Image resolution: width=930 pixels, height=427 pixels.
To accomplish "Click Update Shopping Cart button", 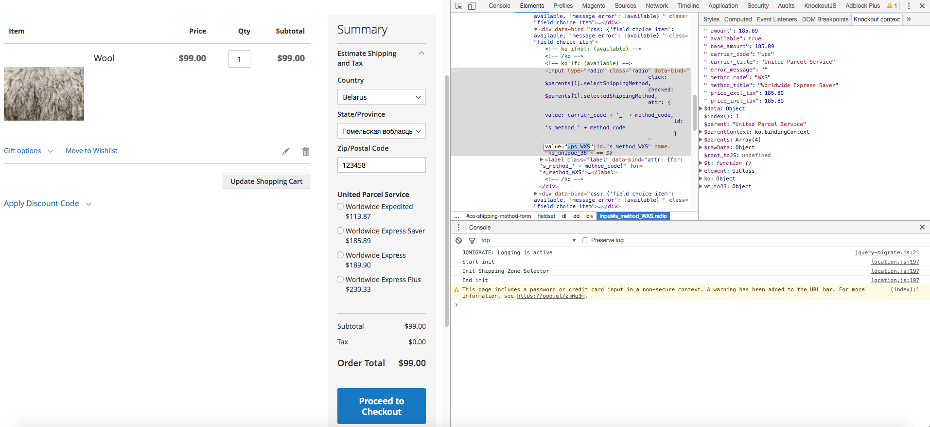I will click(266, 181).
